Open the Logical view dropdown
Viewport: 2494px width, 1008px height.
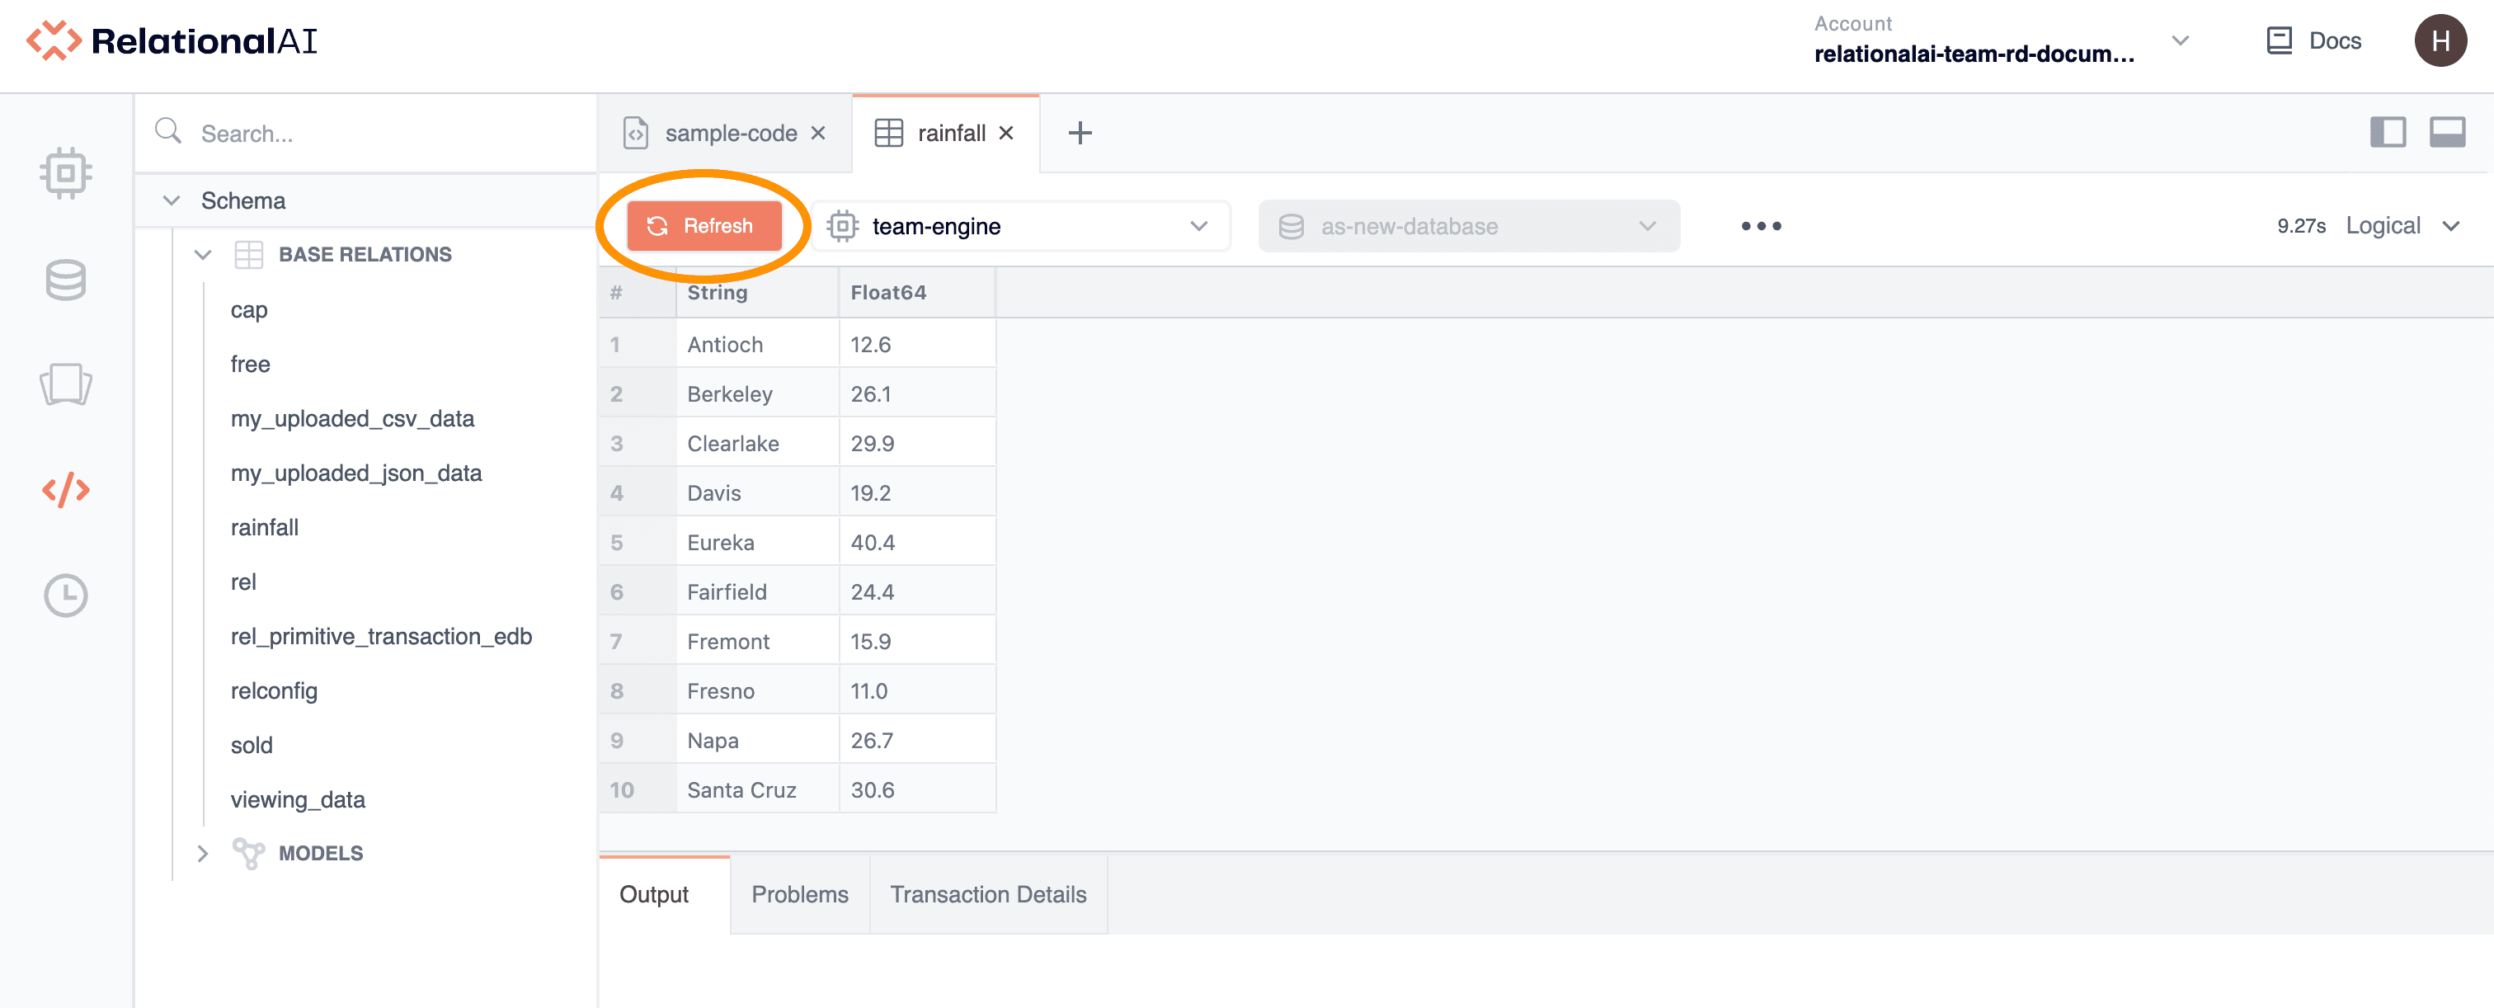[x=2402, y=227]
